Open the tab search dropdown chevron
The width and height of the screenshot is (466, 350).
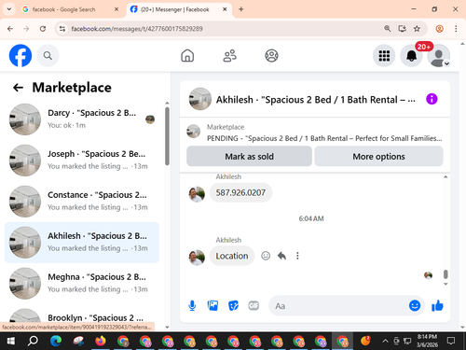9,9
